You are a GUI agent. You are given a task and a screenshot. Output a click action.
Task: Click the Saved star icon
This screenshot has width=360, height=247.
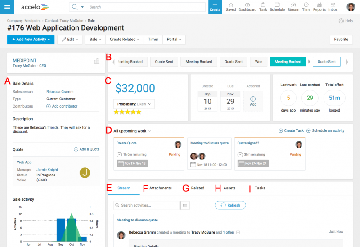pos(231,4)
